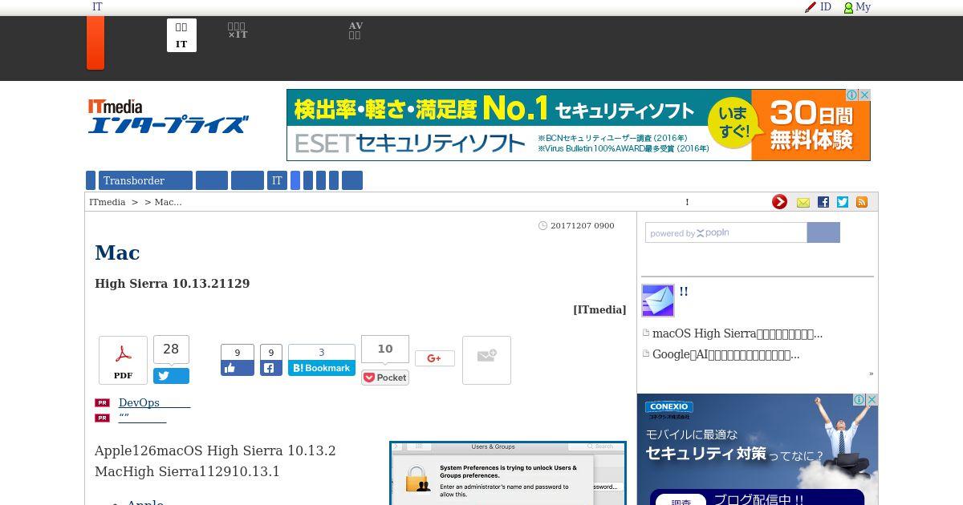This screenshot has height=505, width=963.
Task: Download the article as PDF
Action: (x=123, y=360)
